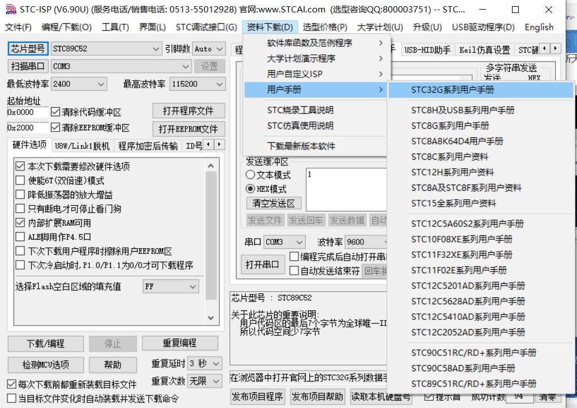Screen dimensions: 577x408
Task: Enable clear code buffer checkbox
Action: (55, 111)
